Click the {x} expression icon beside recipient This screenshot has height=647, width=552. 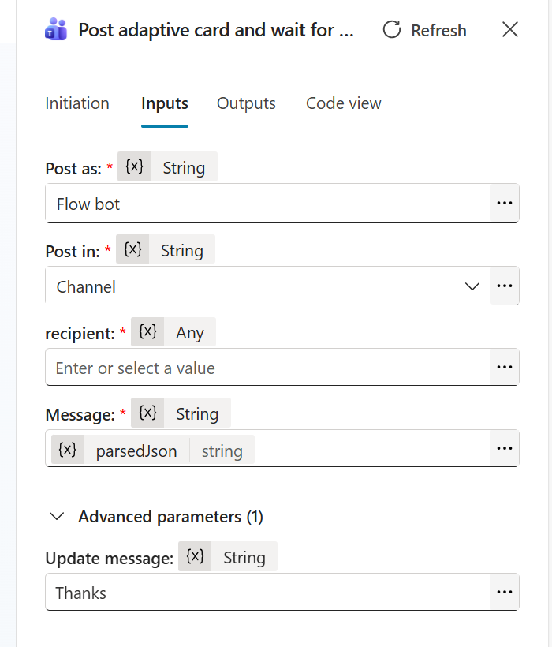[x=147, y=331]
